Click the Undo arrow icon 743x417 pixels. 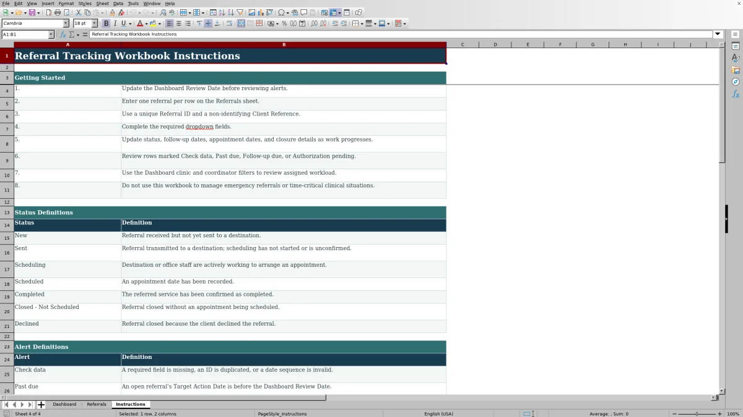[133, 12]
